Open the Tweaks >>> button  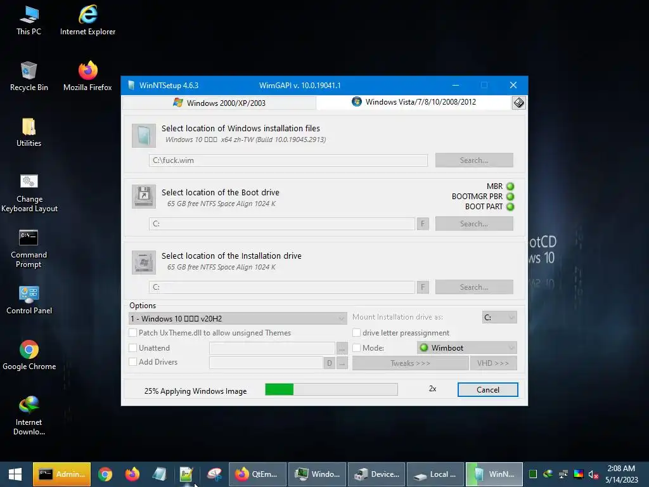coord(410,363)
